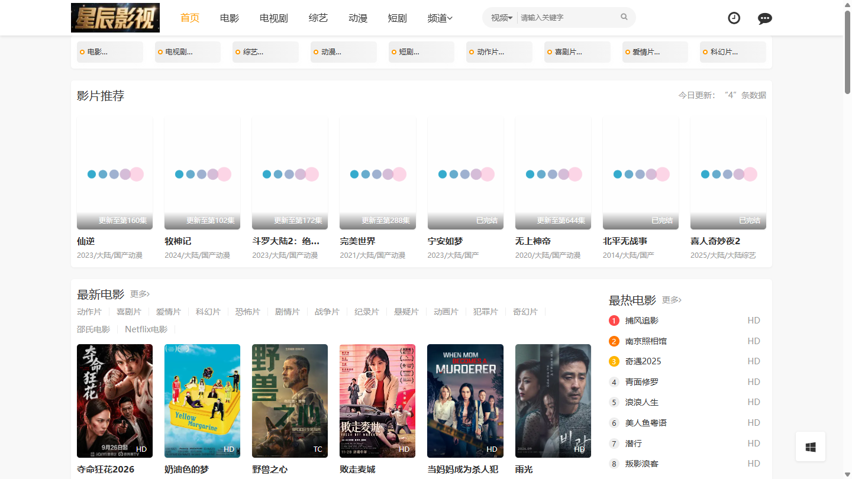
Task: Expand 更多 next to 最热电影
Action: pyautogui.click(x=672, y=300)
